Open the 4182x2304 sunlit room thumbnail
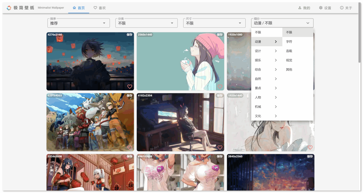Viewport: 363px width, 193px height. tap(180, 122)
